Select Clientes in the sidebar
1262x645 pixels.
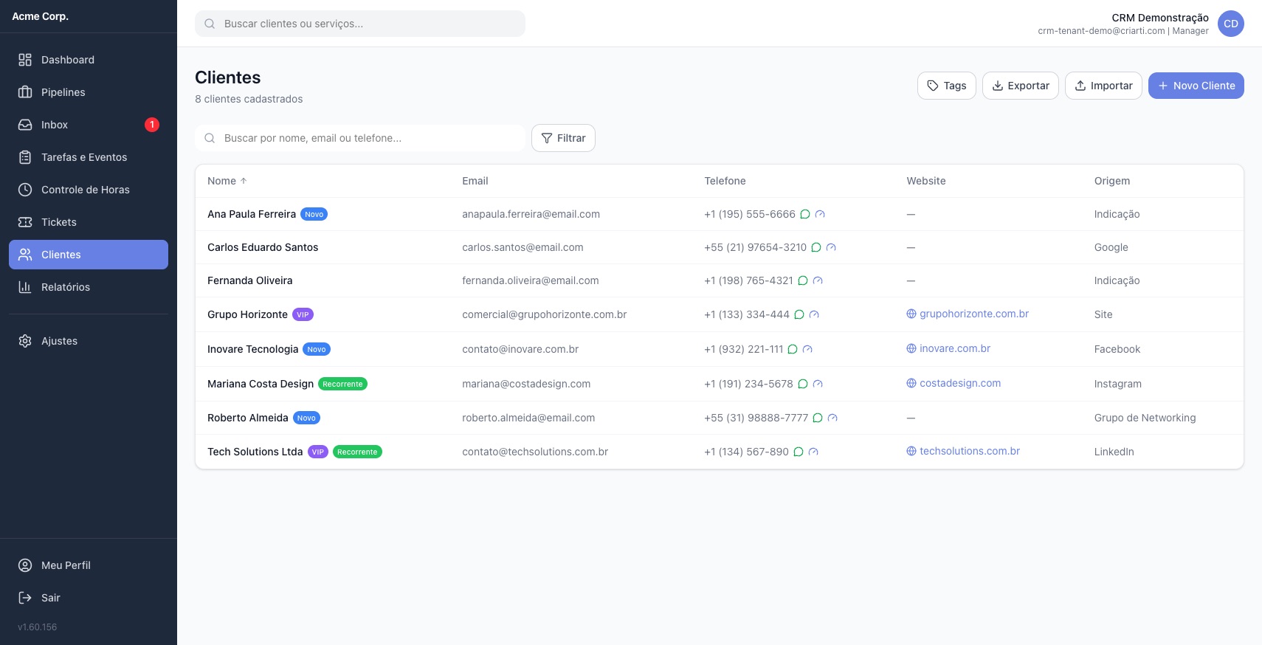(x=89, y=255)
